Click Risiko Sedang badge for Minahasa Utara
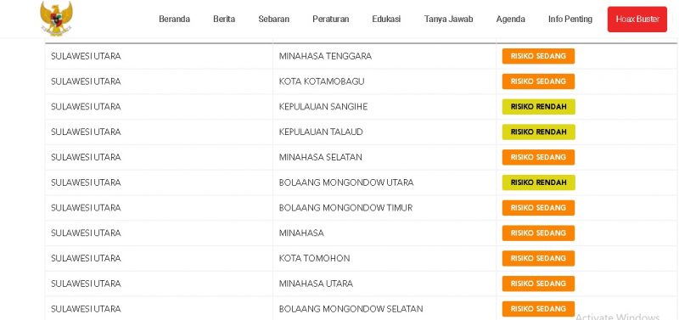679x320 pixels. (x=538, y=284)
